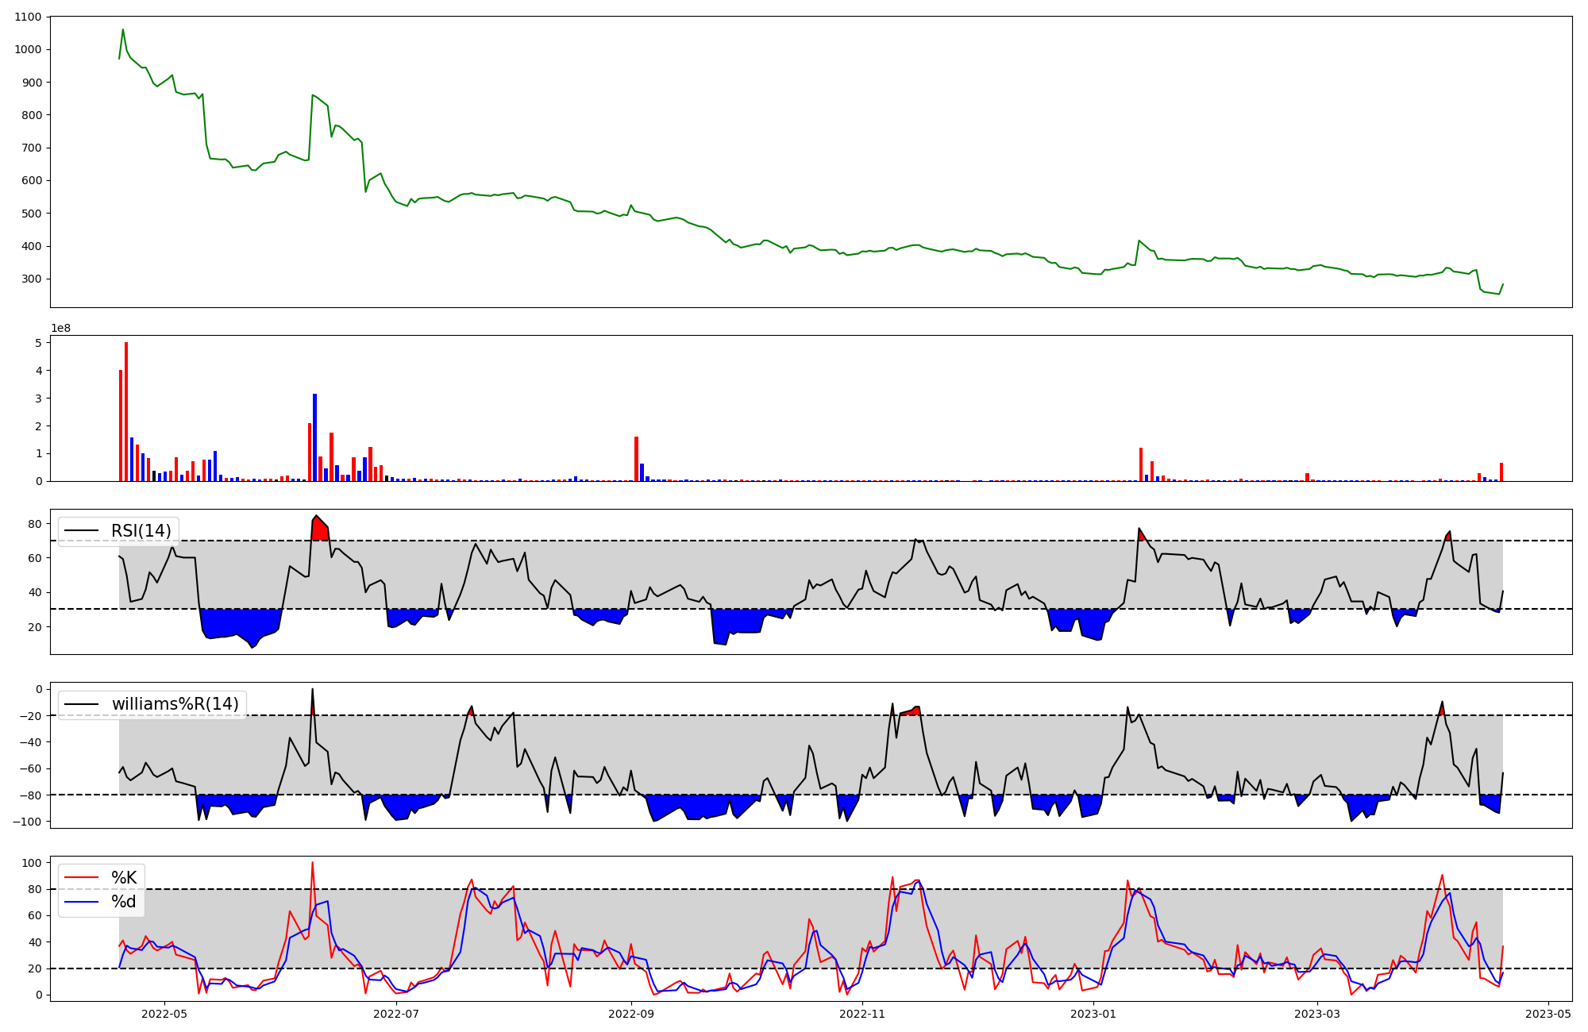The image size is (1588, 1032).
Task: Click the red volume spike at 2022-09
Action: click(636, 459)
